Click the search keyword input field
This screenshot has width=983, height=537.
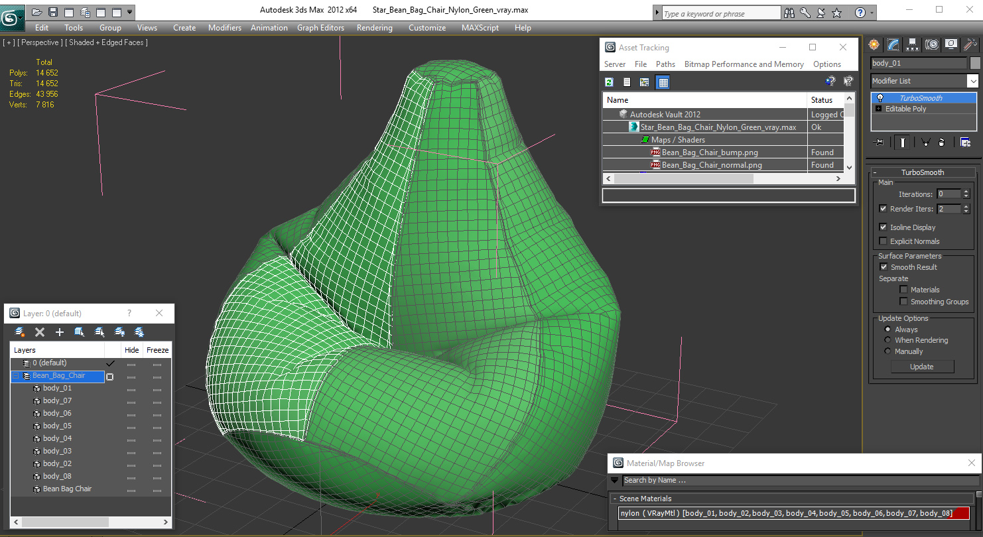point(722,13)
